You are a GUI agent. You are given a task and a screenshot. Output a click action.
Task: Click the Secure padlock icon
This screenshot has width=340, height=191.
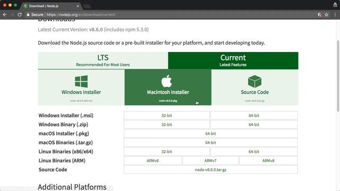(x=28, y=15)
